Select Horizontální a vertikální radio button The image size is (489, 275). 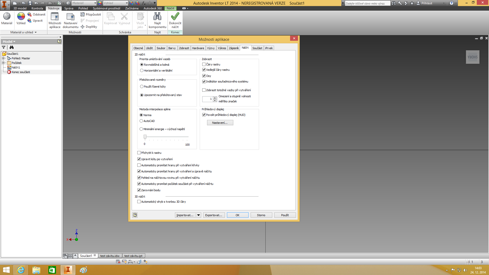142,71
